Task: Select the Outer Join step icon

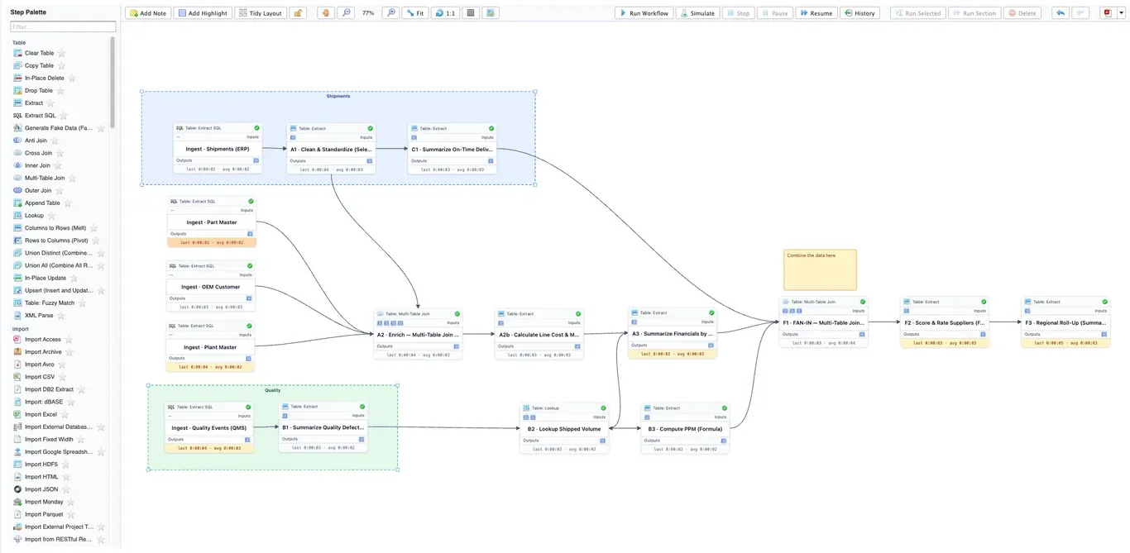Action: click(x=17, y=190)
